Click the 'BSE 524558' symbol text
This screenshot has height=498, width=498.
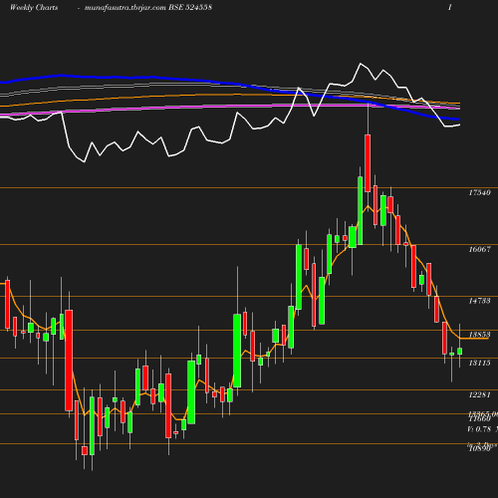coord(190,7)
